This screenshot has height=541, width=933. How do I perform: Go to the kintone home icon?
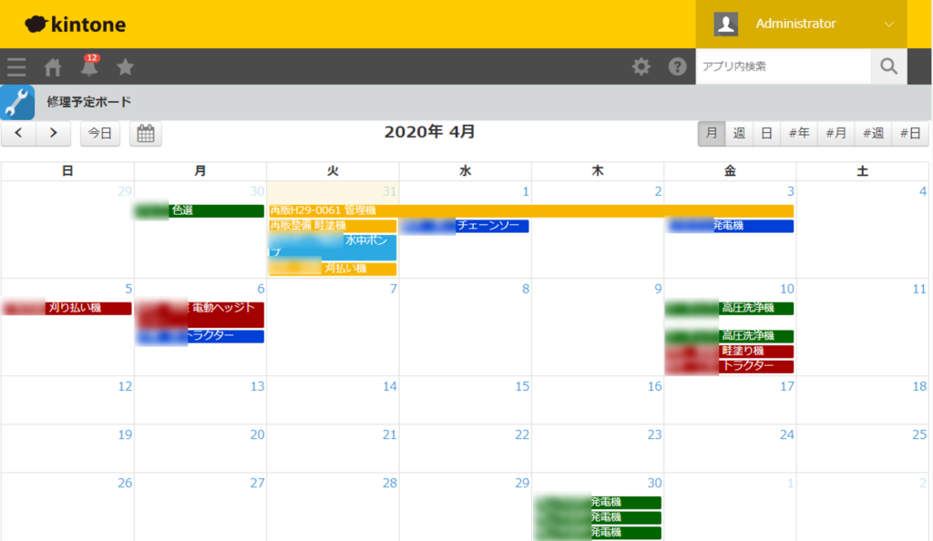53,67
